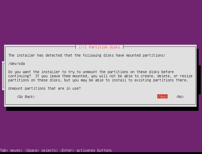
Task: Click the 'Unmount partitions that are in use?' question
Action: point(44,88)
